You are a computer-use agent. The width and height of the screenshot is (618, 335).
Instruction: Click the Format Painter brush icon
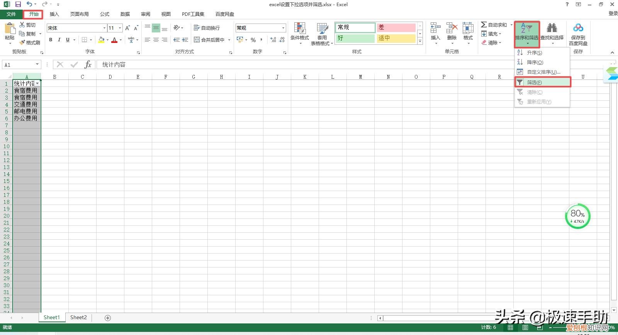(22, 42)
